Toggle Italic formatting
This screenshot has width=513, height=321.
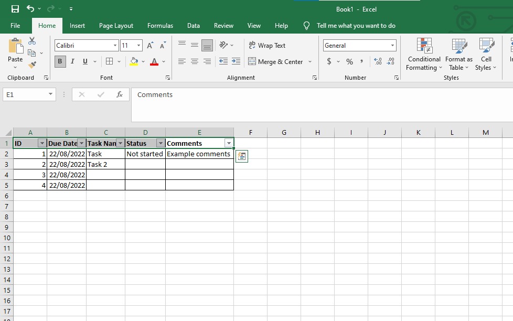72,61
